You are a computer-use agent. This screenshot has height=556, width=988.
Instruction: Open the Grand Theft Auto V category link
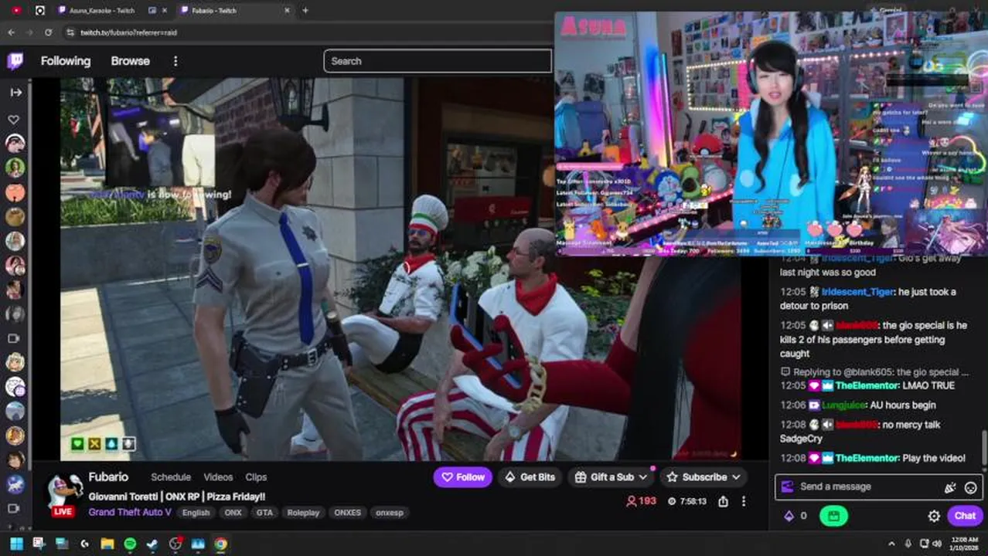pyautogui.click(x=130, y=512)
